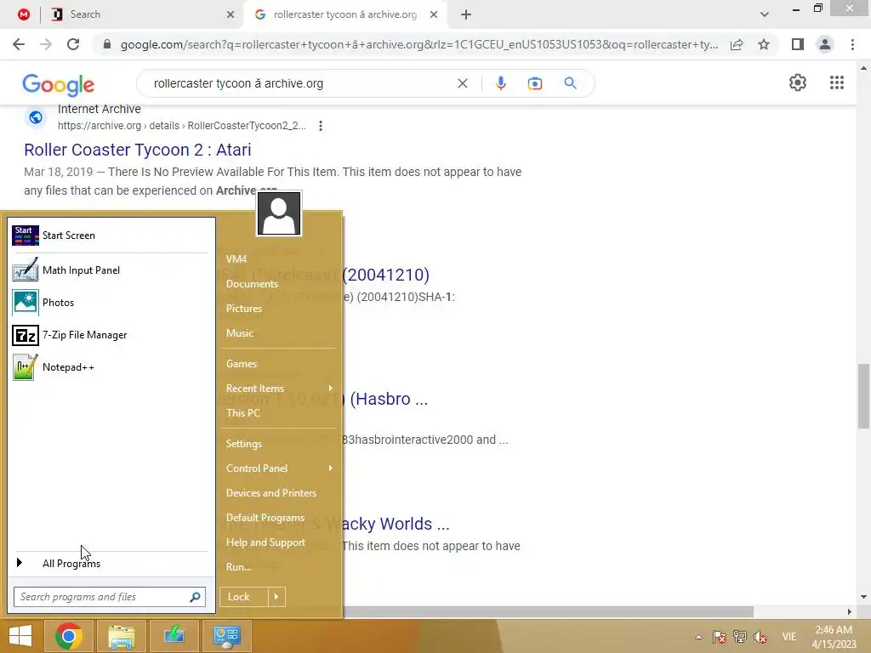This screenshot has width=871, height=653.
Task: Open Google quick settings gear
Action: [x=798, y=82]
